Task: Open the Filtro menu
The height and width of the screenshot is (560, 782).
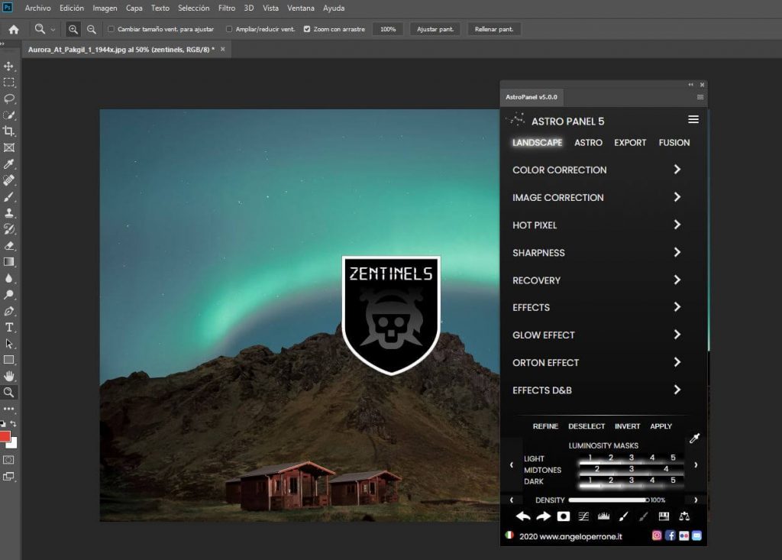Action: pyautogui.click(x=227, y=8)
